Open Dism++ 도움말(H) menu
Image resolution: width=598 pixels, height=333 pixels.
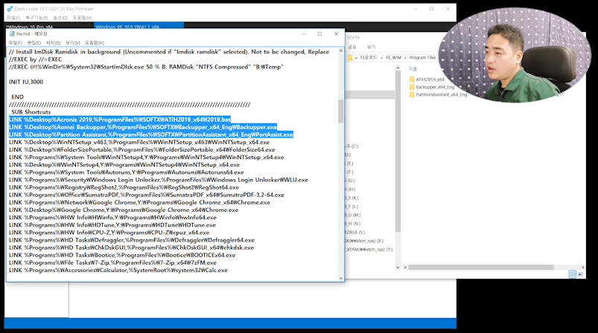[83, 18]
